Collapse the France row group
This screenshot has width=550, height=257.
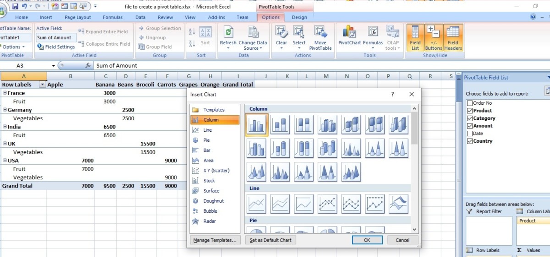click(x=5, y=93)
